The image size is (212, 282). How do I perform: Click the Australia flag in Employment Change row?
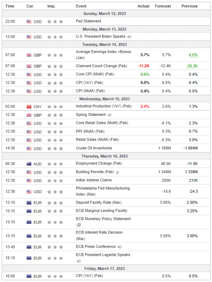pos(29,164)
